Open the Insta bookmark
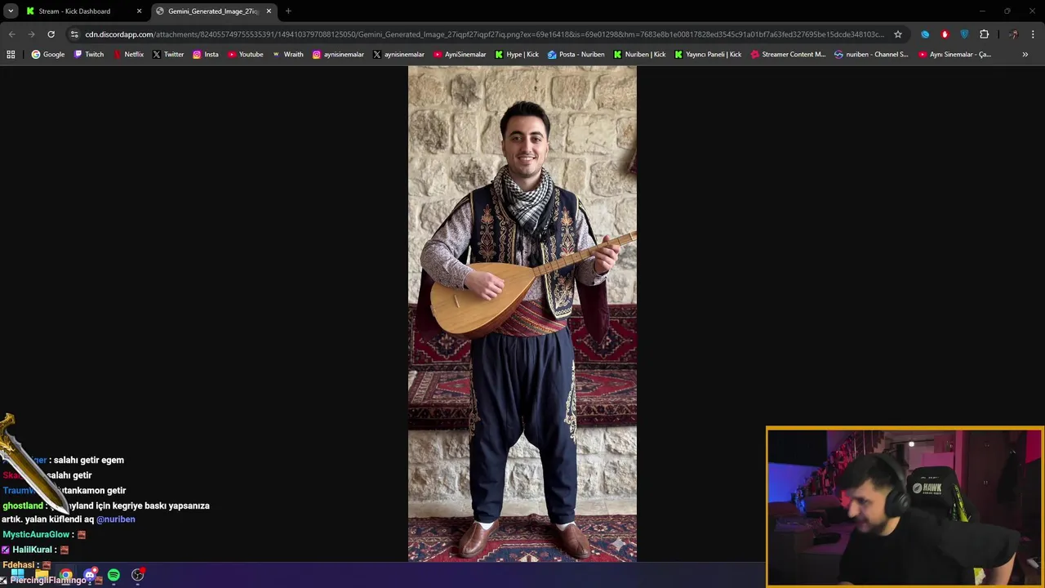This screenshot has height=588, width=1045. [206, 55]
